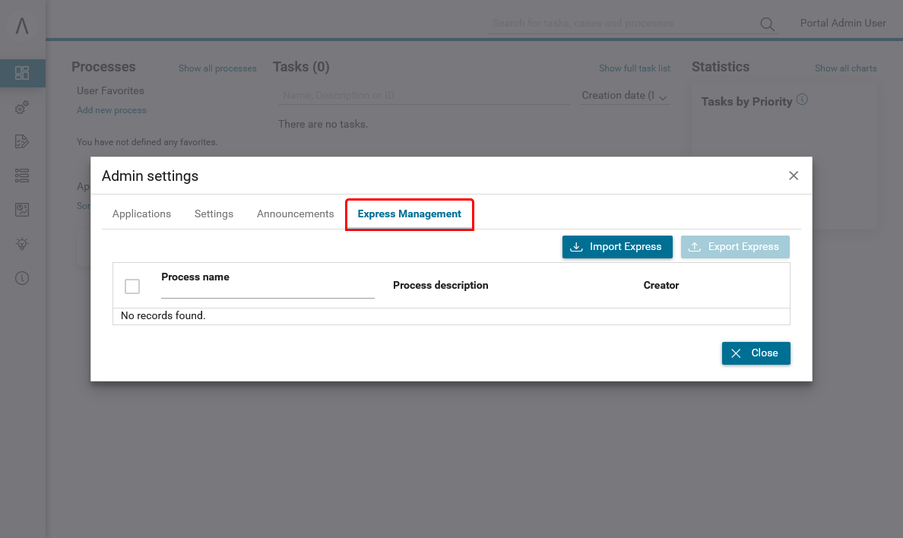Click the Export Express button
This screenshot has height=538, width=903.
[x=735, y=246]
